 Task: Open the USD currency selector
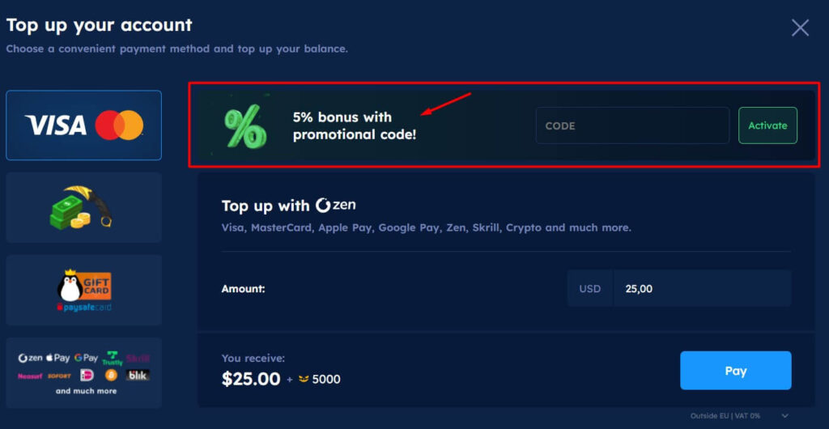coord(590,288)
